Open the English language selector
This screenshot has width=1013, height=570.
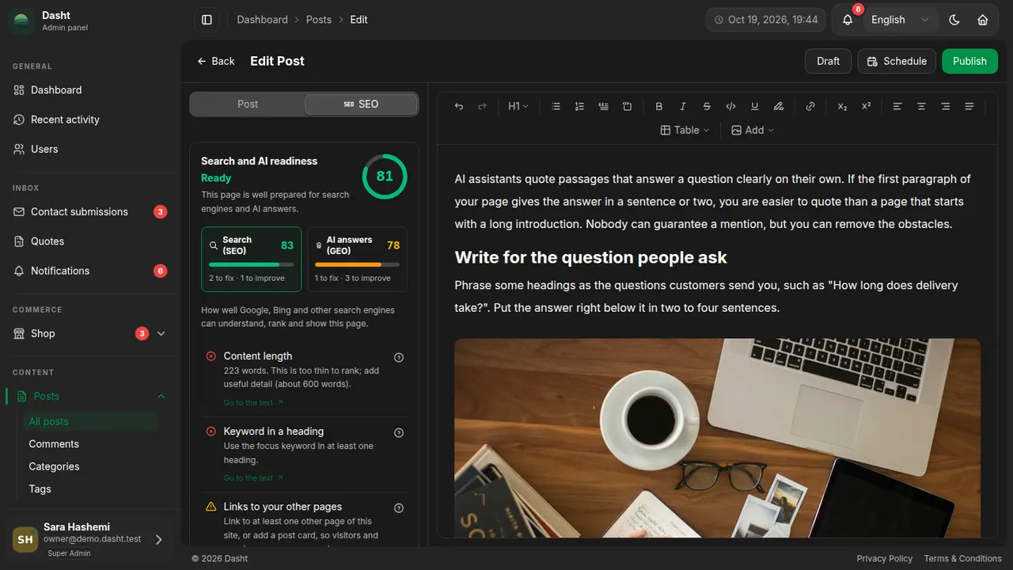(x=901, y=20)
